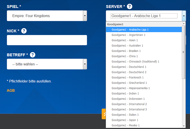Viewport: 190px width, 129px height.
Task: Select Goodgame1 - Hispanoamerika 1
Action: [144, 88]
